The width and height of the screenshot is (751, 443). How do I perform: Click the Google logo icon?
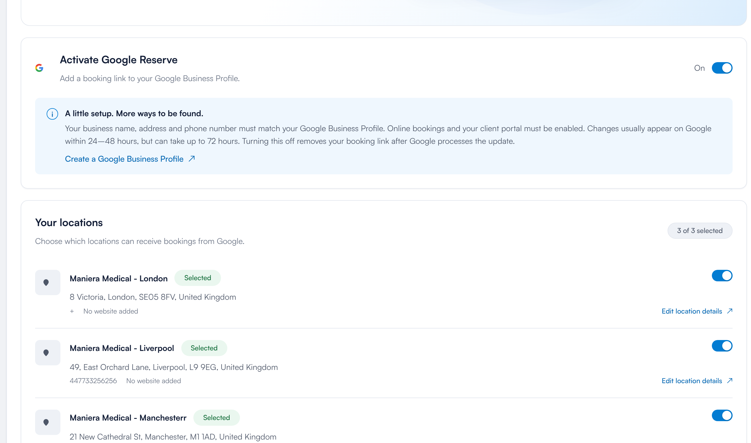[39, 68]
